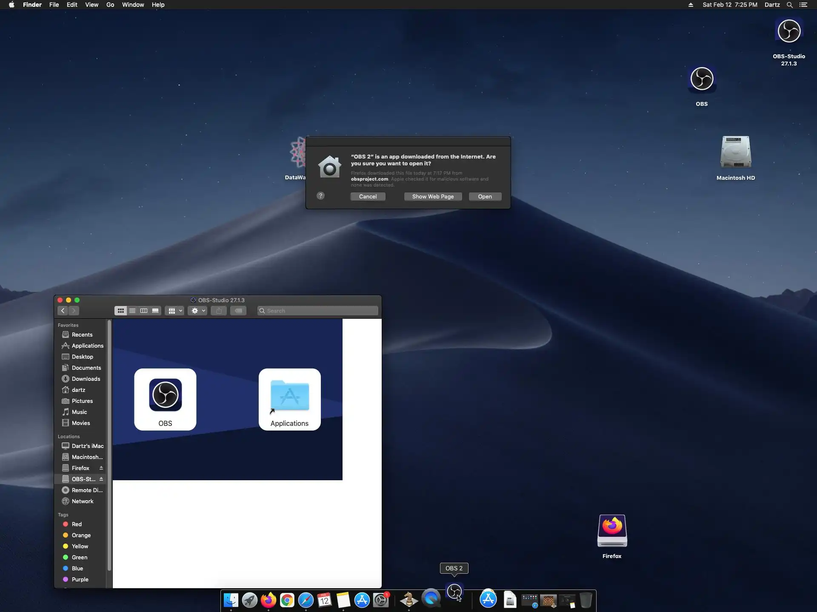Eject the OBS-Studio volume in sidebar

pyautogui.click(x=101, y=479)
